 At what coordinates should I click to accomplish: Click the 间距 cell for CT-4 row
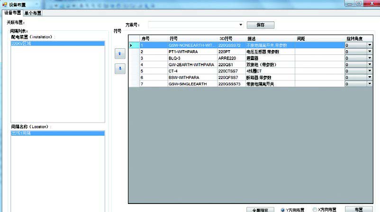(319, 71)
